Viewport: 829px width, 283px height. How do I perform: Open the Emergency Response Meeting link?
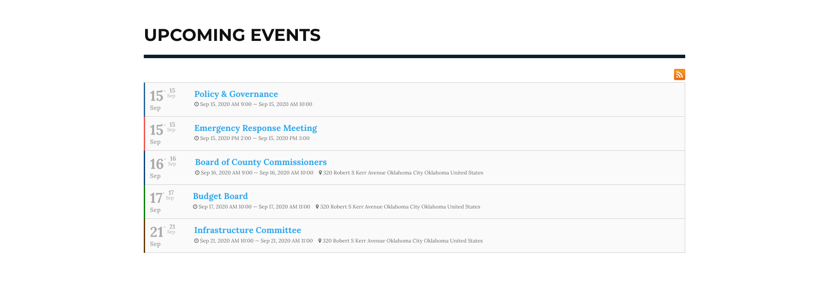pyautogui.click(x=255, y=128)
